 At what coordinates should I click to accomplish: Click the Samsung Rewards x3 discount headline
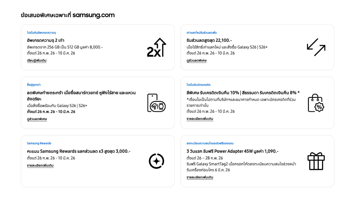coord(78,151)
